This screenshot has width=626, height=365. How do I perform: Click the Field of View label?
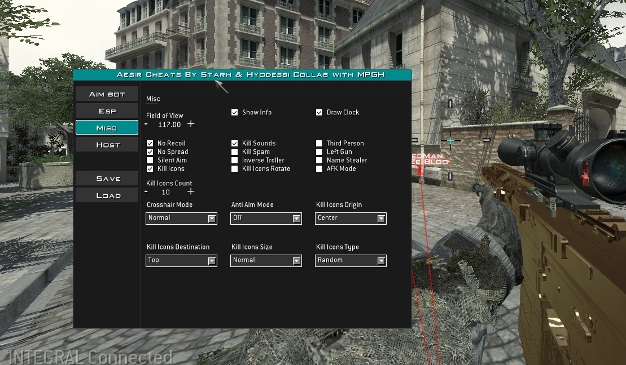point(164,115)
